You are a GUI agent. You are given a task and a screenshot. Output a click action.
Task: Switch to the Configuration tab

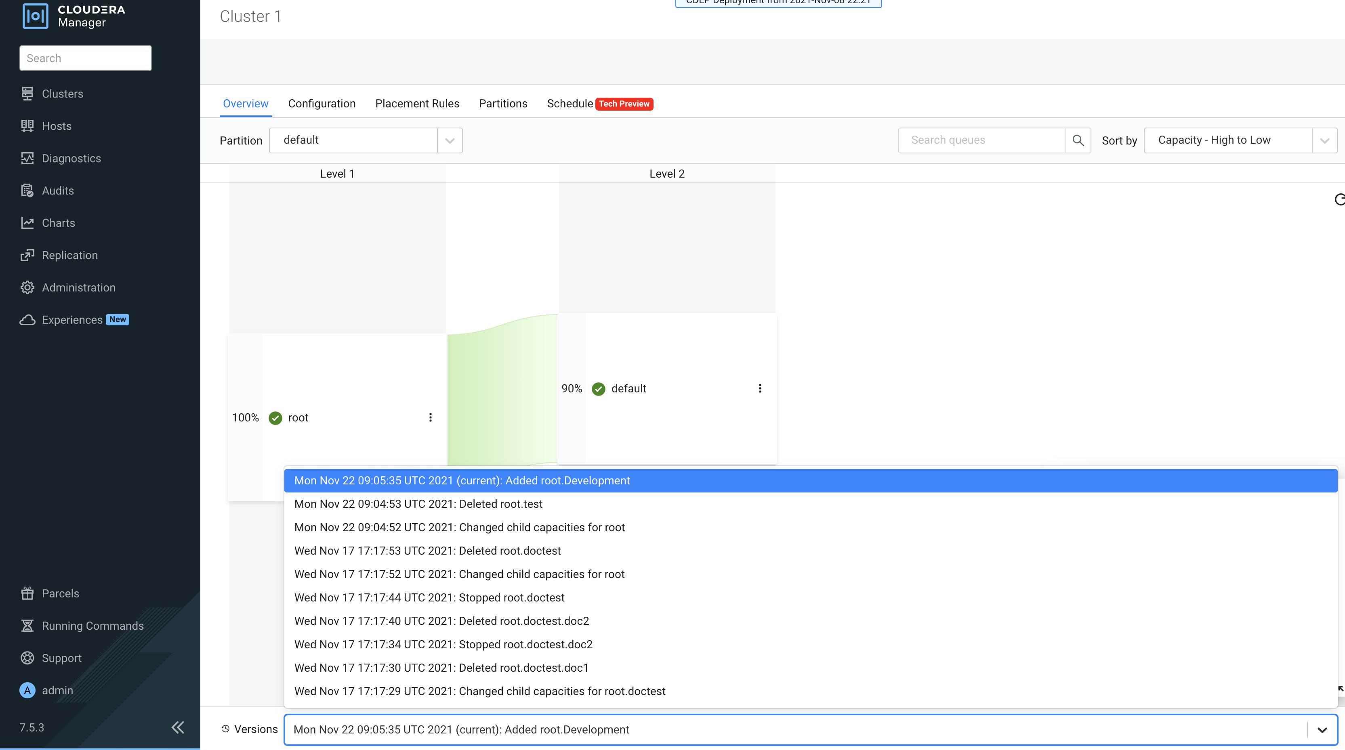322,103
